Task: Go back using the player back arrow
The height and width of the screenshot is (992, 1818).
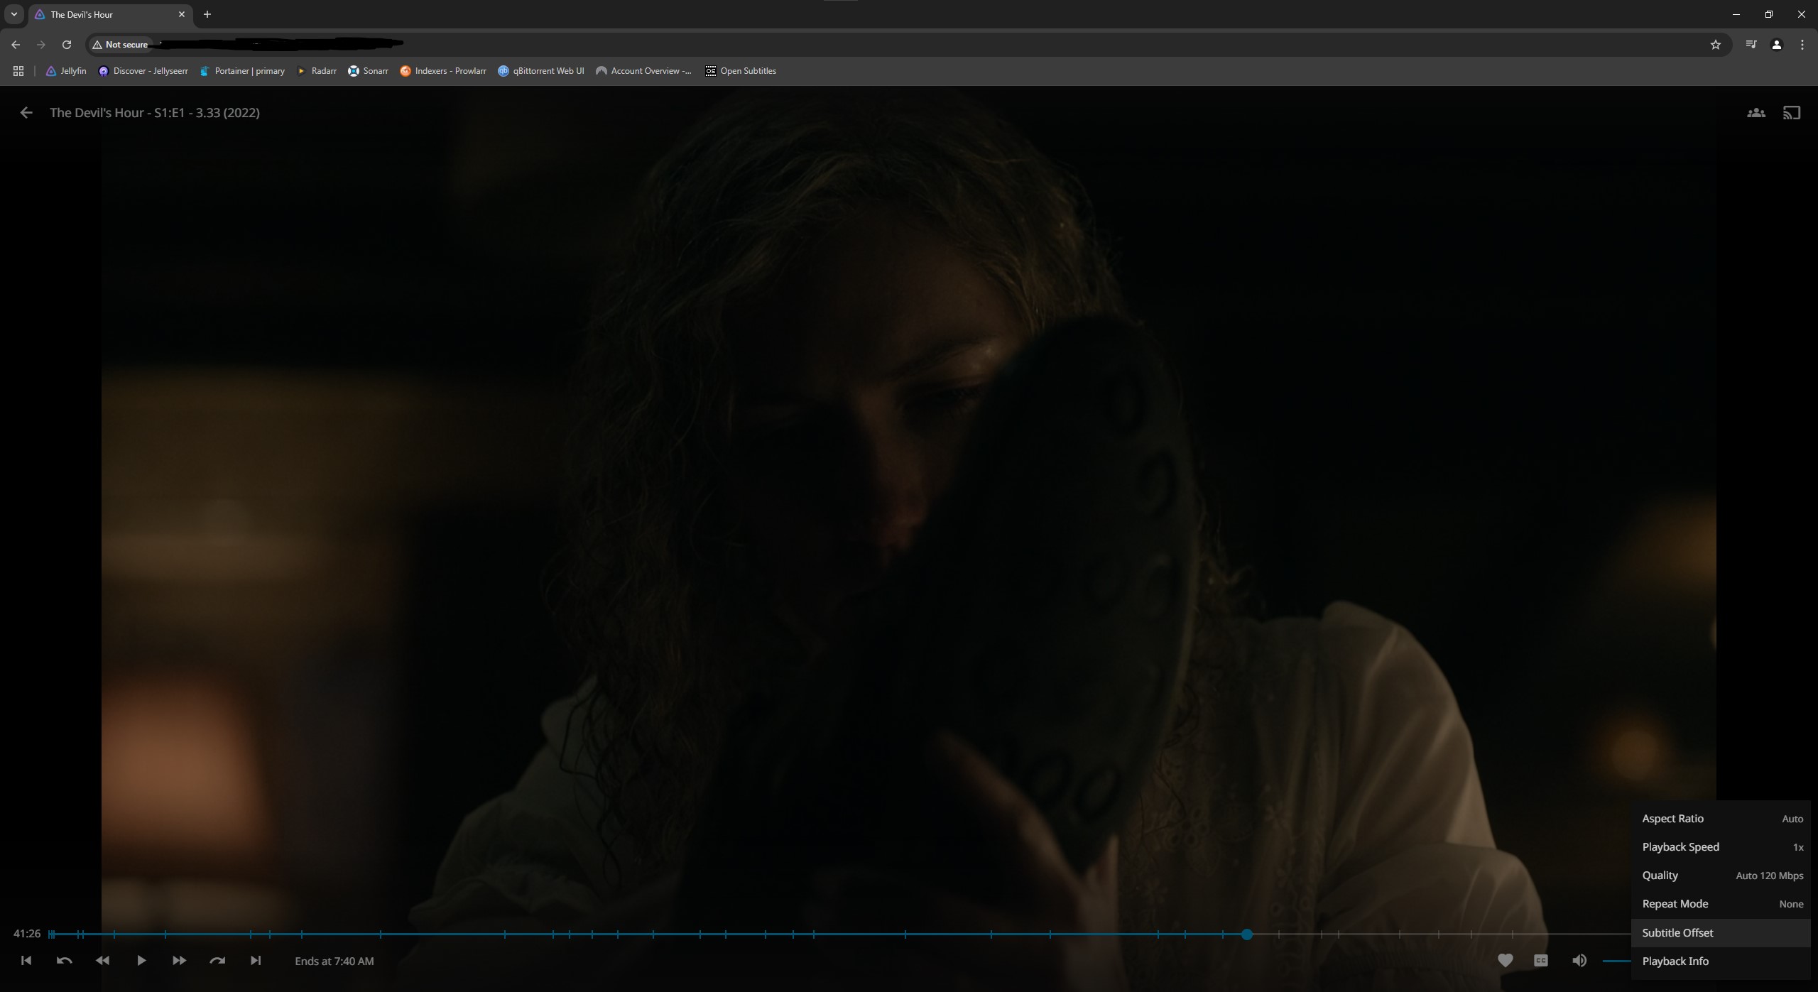Action: [26, 113]
